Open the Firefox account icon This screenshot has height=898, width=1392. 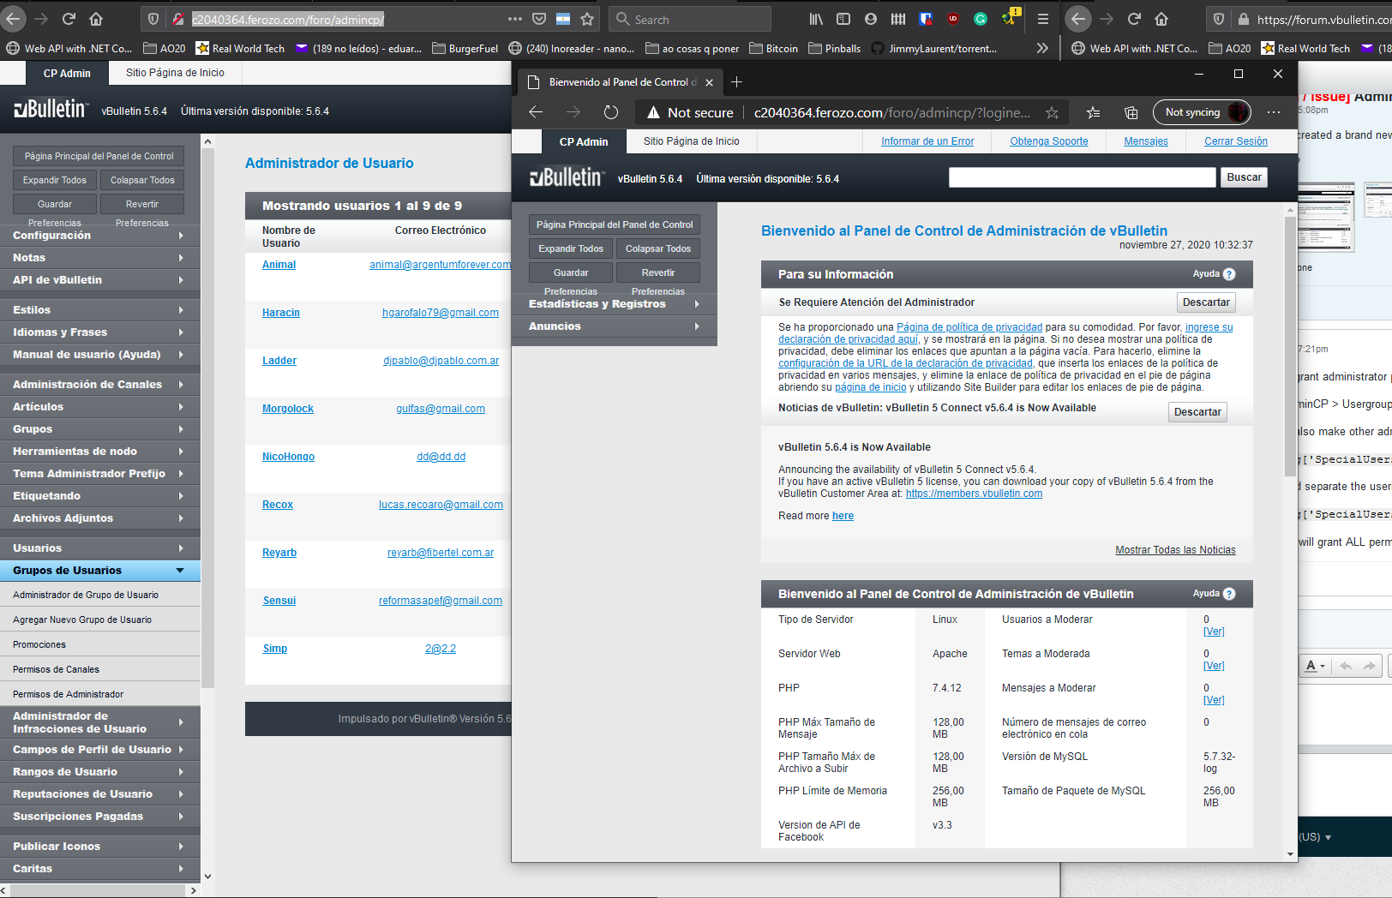(871, 19)
